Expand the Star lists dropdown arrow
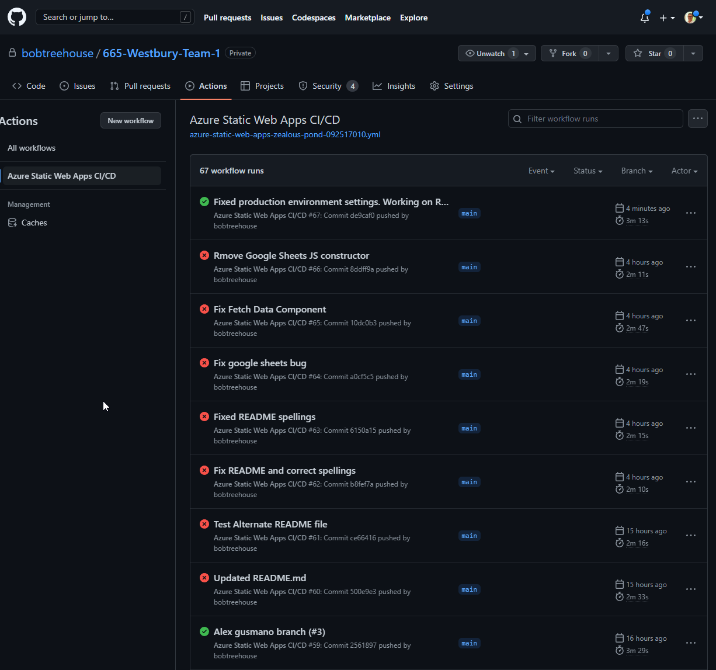This screenshot has height=670, width=716. (693, 53)
